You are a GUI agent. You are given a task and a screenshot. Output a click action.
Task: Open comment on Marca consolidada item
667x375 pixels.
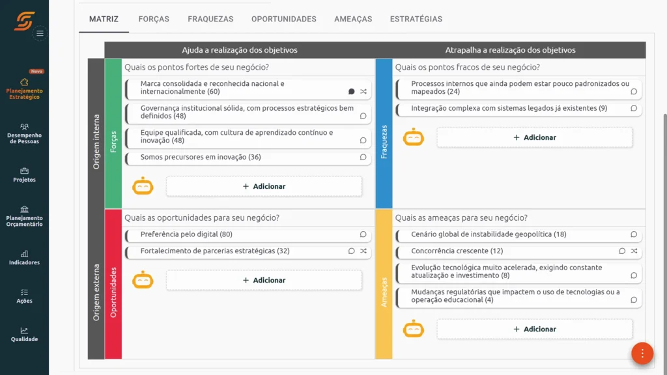(351, 91)
